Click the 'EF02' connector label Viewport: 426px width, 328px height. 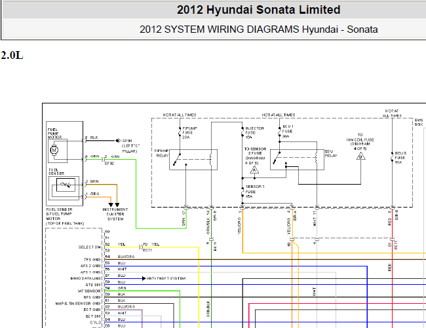coord(109,164)
